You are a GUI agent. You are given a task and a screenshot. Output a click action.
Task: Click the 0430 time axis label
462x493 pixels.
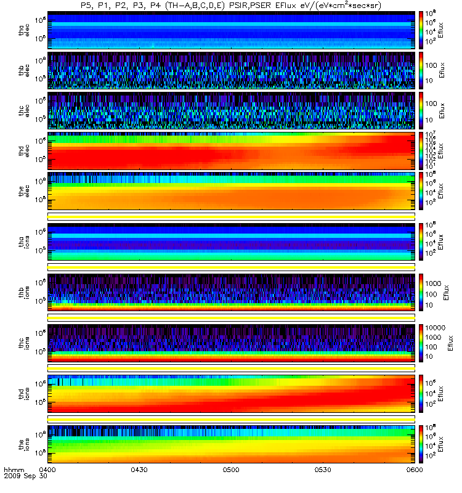pyautogui.click(x=139, y=470)
